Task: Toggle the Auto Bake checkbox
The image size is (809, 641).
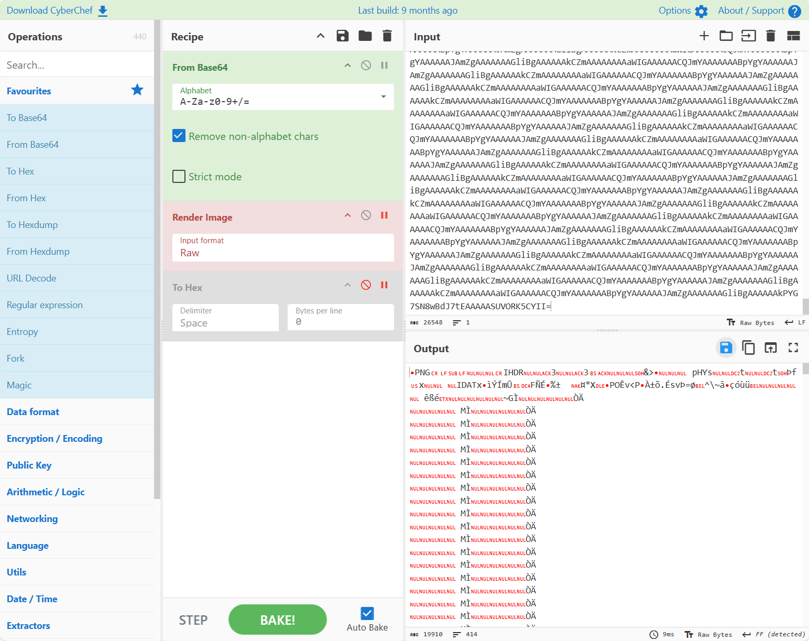Action: 367,613
